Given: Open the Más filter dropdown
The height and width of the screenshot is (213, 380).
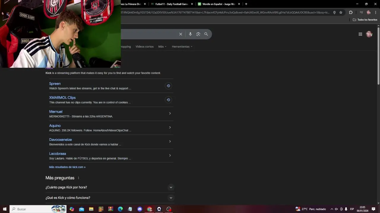Looking at the screenshot, I should (x=162, y=47).
